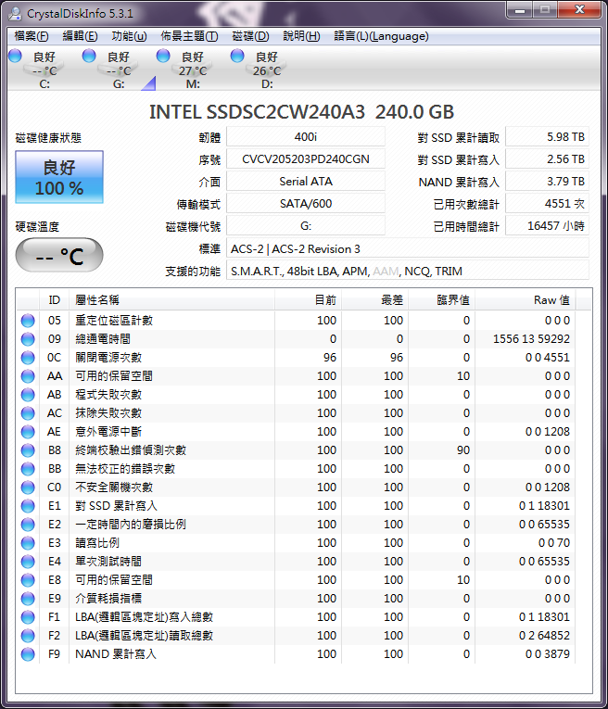Screen dimensions: 608x709
Task: Click the 2.56 TB host writes value
Action: click(x=547, y=159)
